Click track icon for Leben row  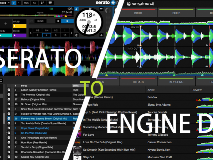[9, 90]
